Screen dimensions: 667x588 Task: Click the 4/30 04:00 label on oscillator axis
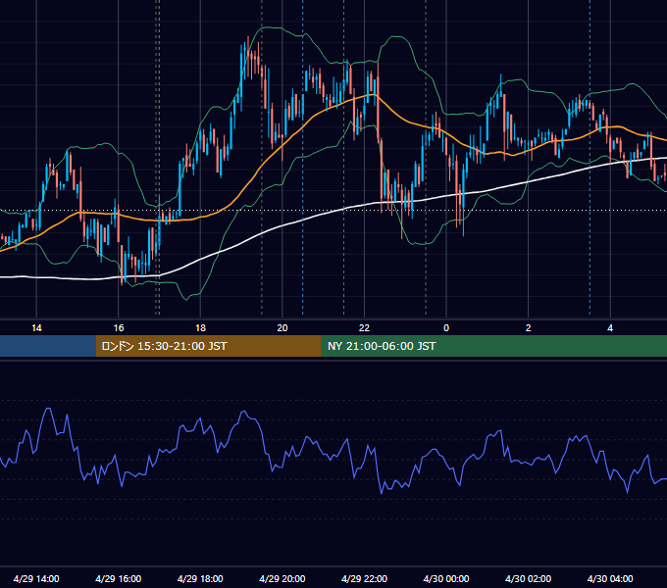[x=610, y=578]
